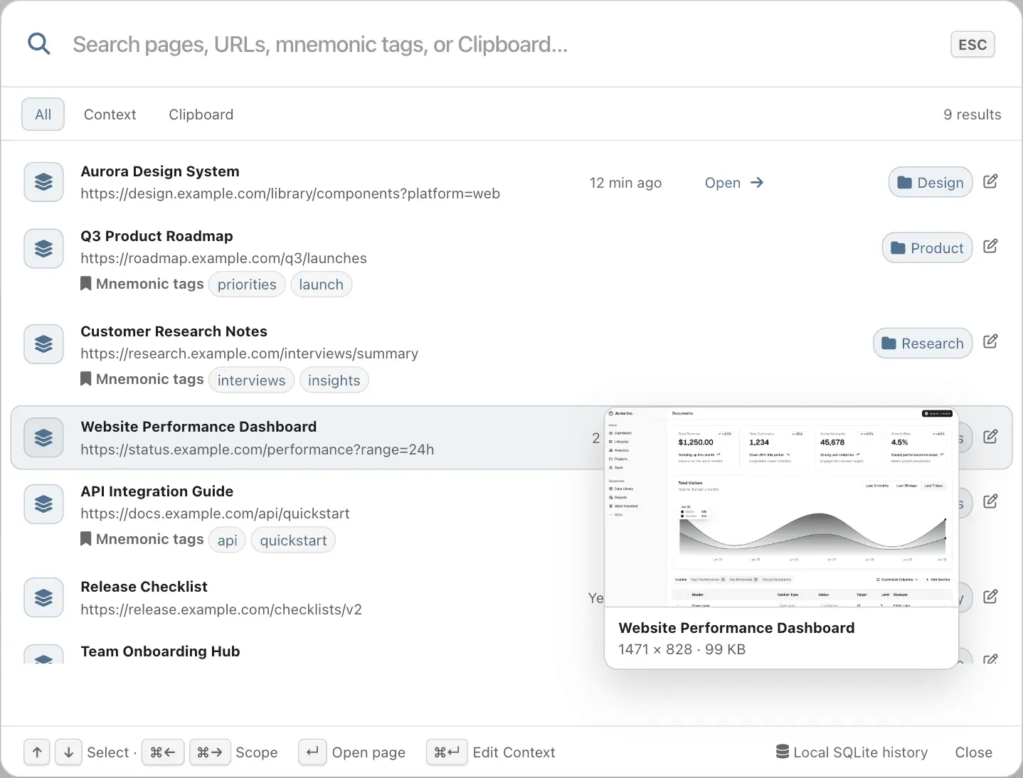Click the down arrow select key
1023x778 pixels.
pyautogui.click(x=68, y=752)
